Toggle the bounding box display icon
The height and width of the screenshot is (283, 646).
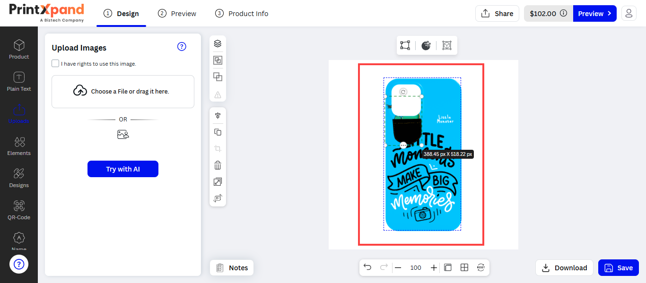coord(405,45)
